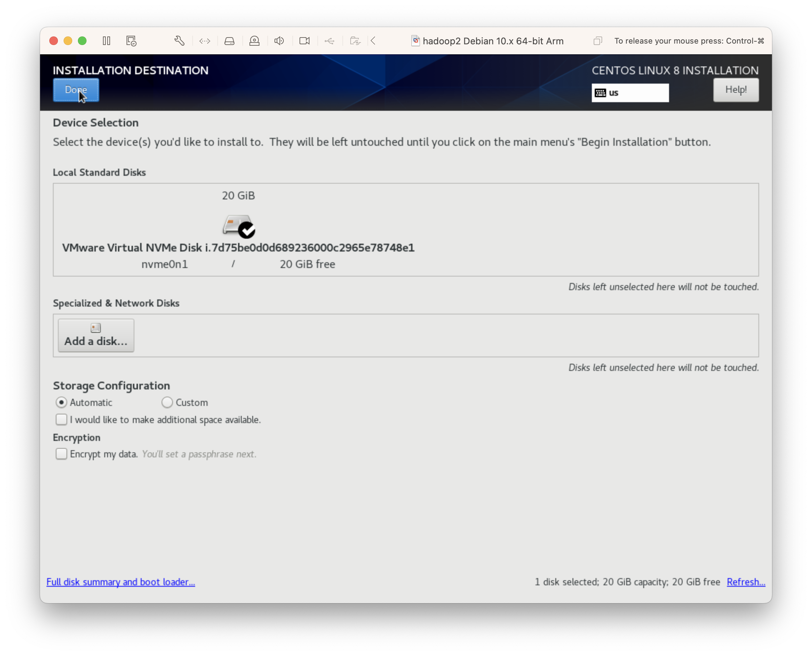Collapse toolbar with the left chevron
Screen dimensions: 812x656
373,41
